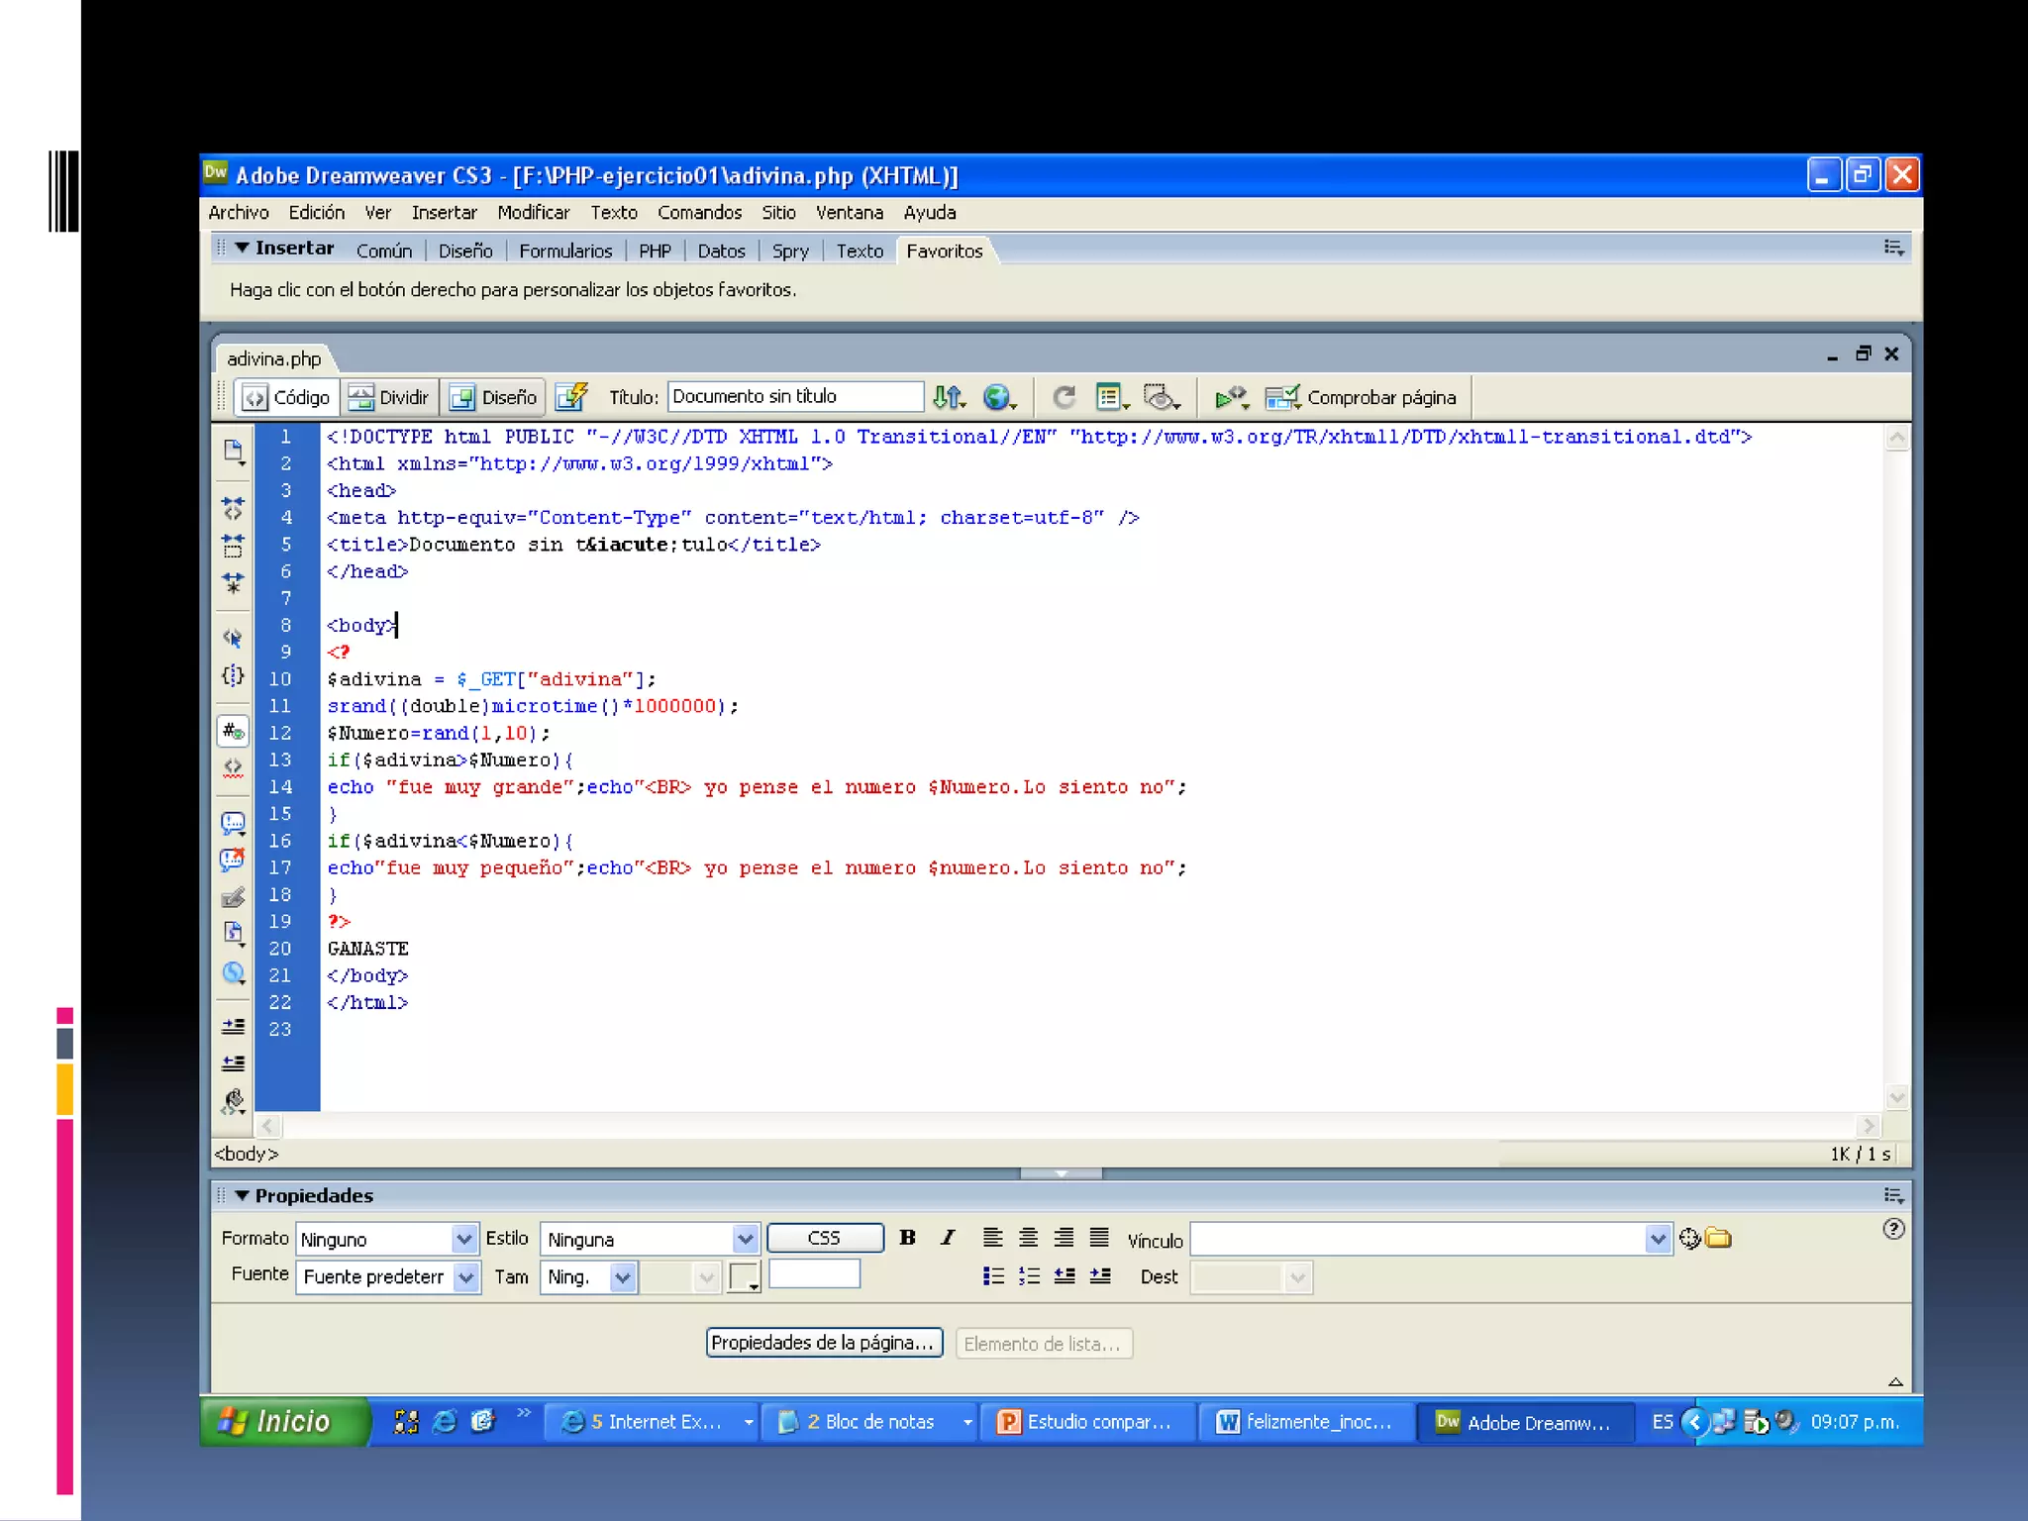Click the CSS button
This screenshot has height=1521, width=2028.
(824, 1238)
